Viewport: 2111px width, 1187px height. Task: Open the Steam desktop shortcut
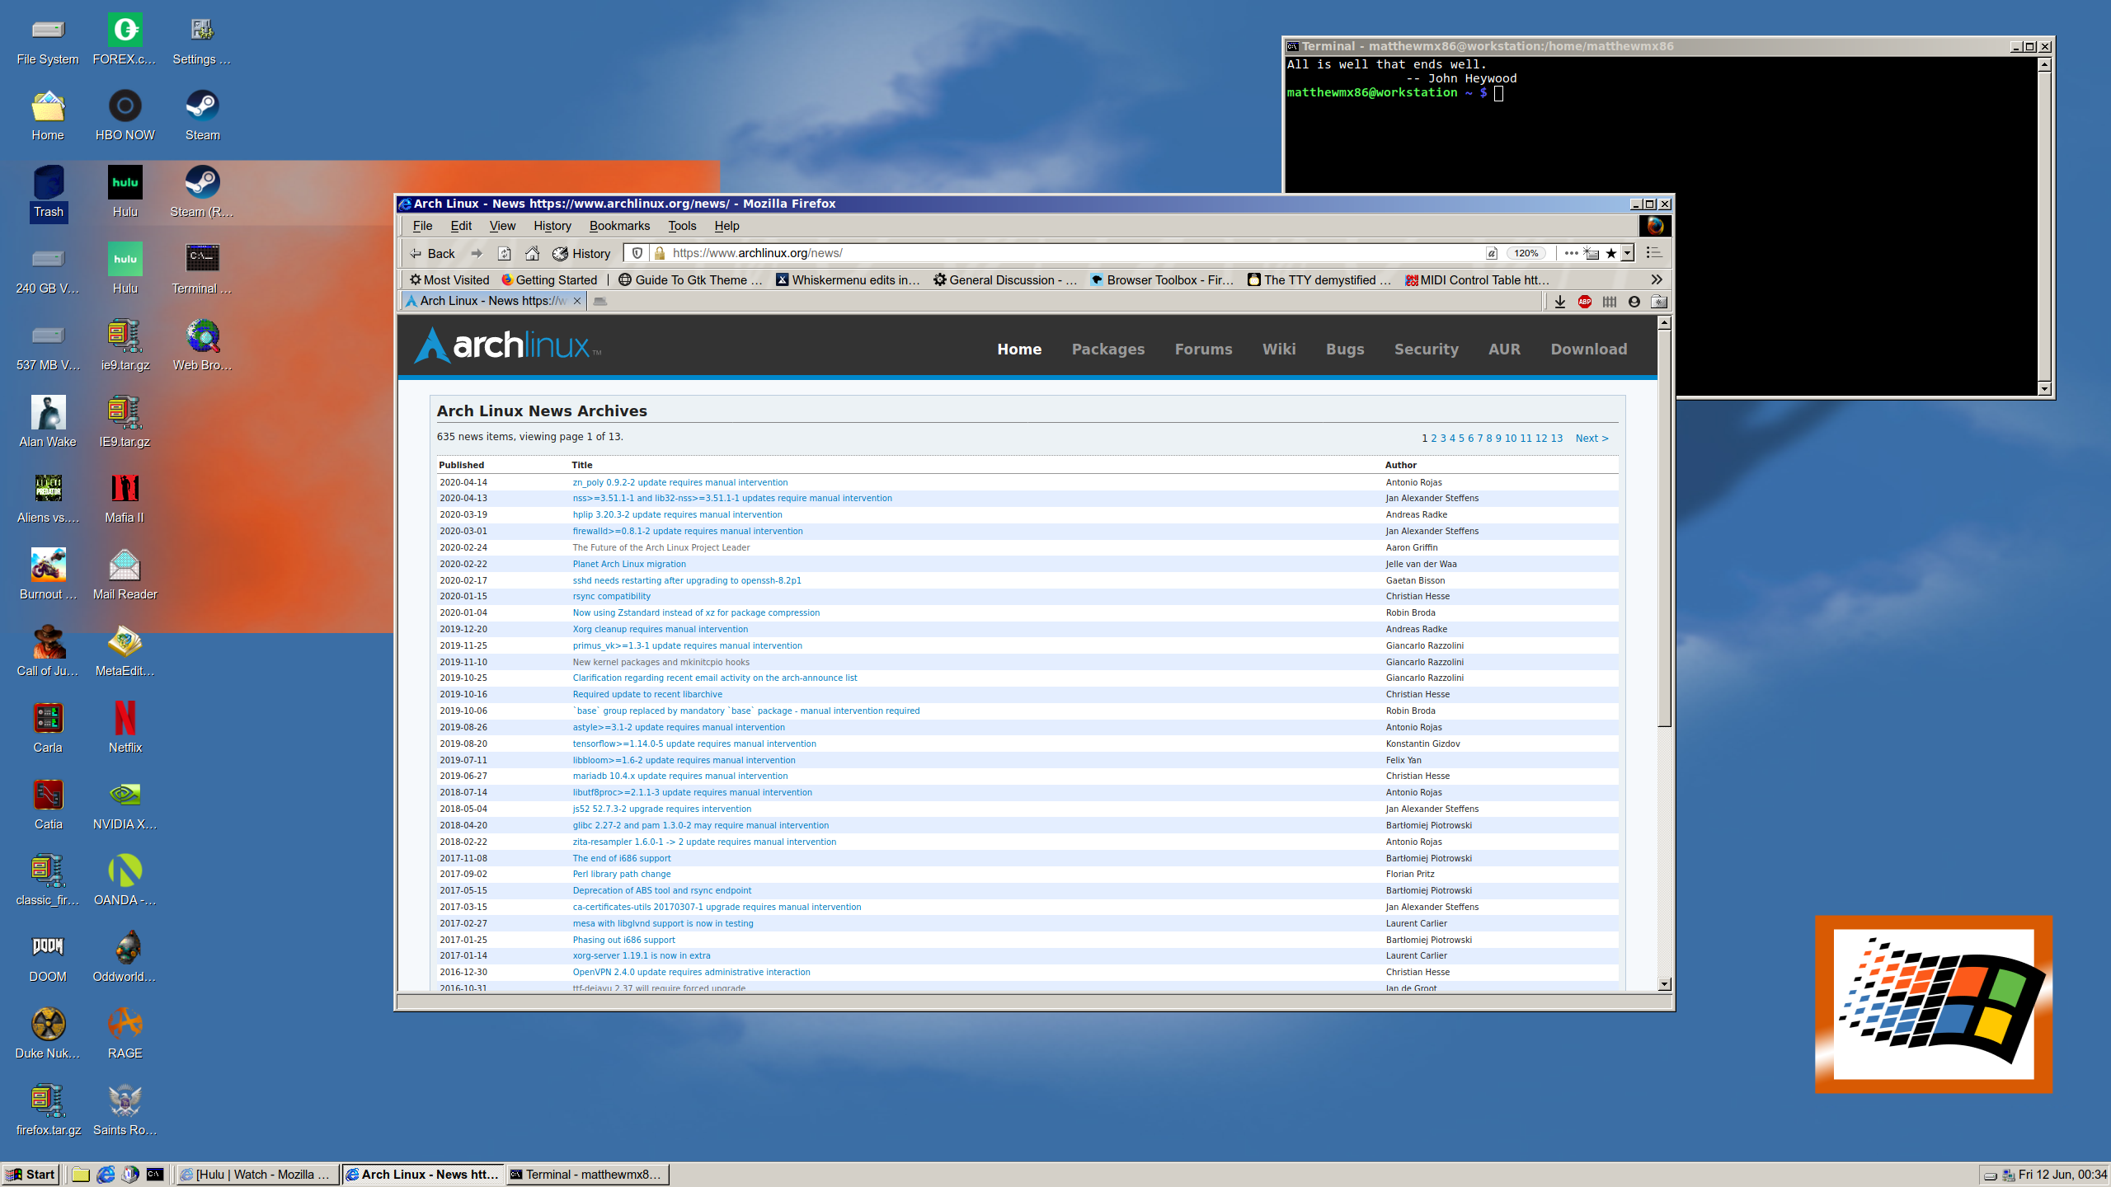coord(202,115)
